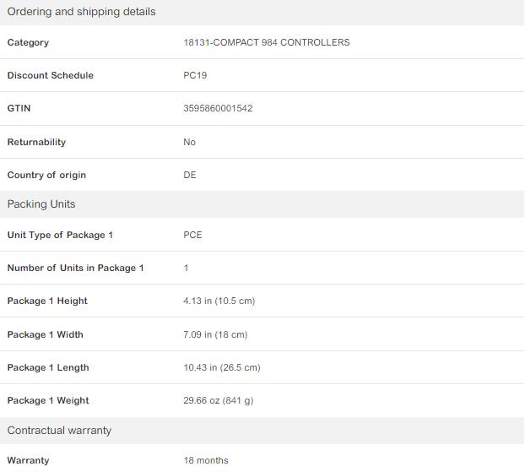The image size is (525, 472).
Task: Collapse the Packing Units section header
Action: pyautogui.click(x=262, y=204)
